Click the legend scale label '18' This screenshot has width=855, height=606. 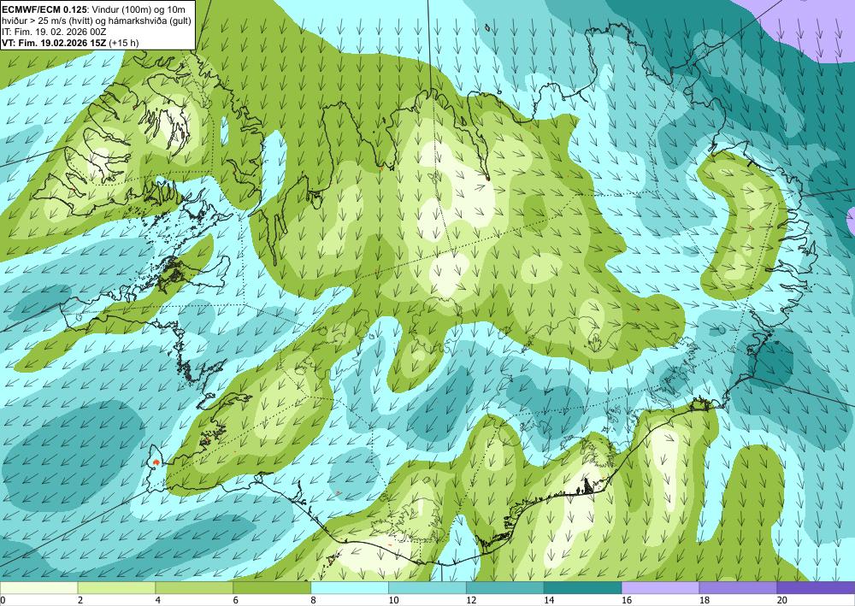point(704,600)
